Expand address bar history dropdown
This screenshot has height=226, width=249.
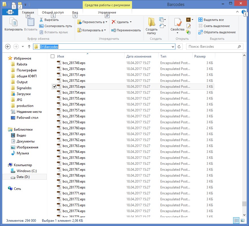tap(173, 47)
